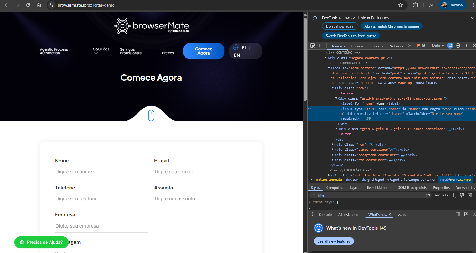Open the AI assistance blue icon in DevTools toolbar
Image resolution: width=476 pixels, height=253 pixels.
[450, 46]
